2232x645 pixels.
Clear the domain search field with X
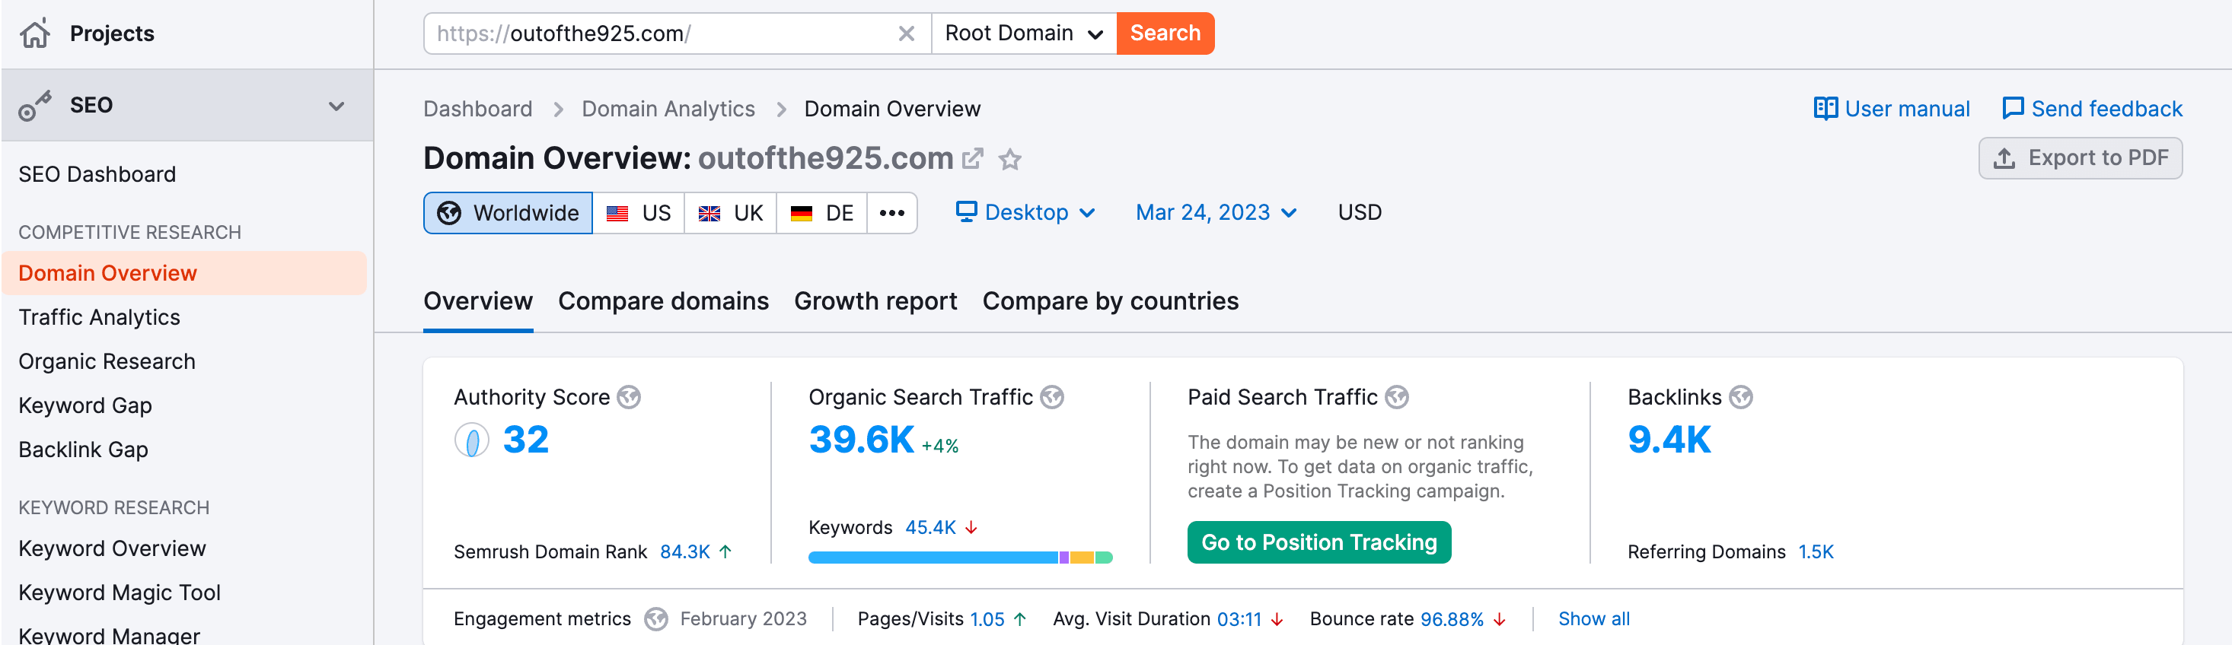[907, 33]
